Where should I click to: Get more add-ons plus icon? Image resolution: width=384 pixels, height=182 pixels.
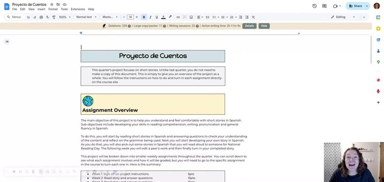378,102
